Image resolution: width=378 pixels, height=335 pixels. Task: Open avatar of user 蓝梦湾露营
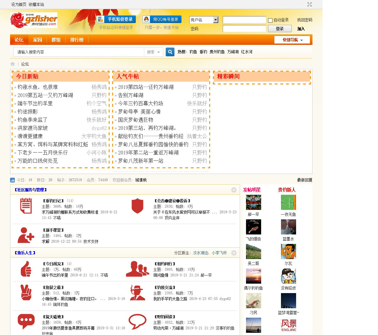click(x=289, y=301)
